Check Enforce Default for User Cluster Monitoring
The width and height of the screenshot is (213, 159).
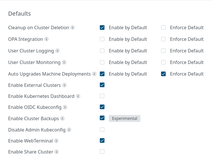[x=163, y=62]
